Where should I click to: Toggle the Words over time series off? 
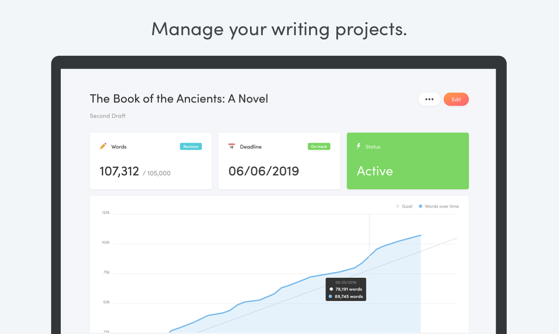(x=438, y=206)
